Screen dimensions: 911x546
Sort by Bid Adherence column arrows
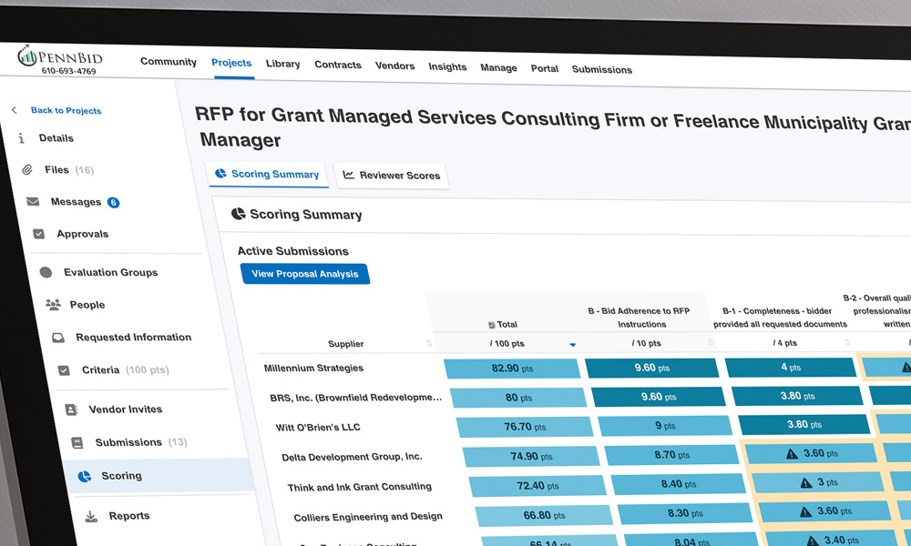(710, 343)
